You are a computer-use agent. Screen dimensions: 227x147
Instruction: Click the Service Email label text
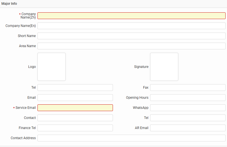click(25, 108)
